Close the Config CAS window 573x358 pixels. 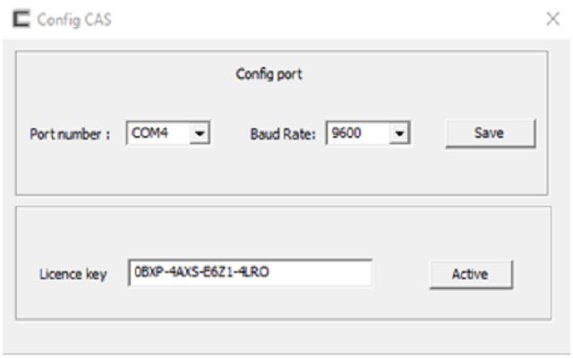[x=553, y=19]
